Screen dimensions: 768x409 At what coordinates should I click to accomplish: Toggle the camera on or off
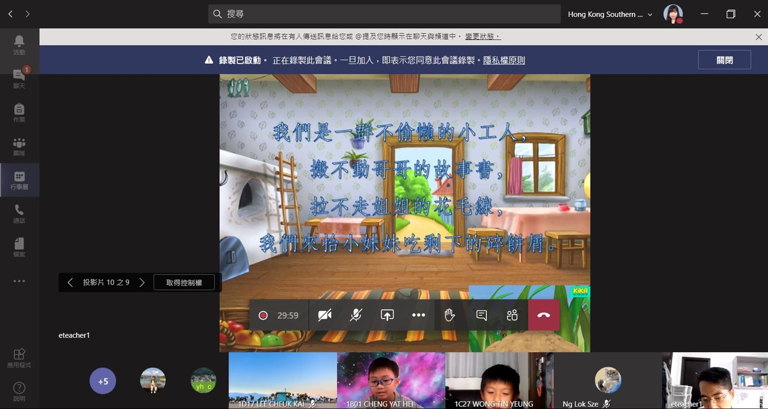pyautogui.click(x=325, y=315)
